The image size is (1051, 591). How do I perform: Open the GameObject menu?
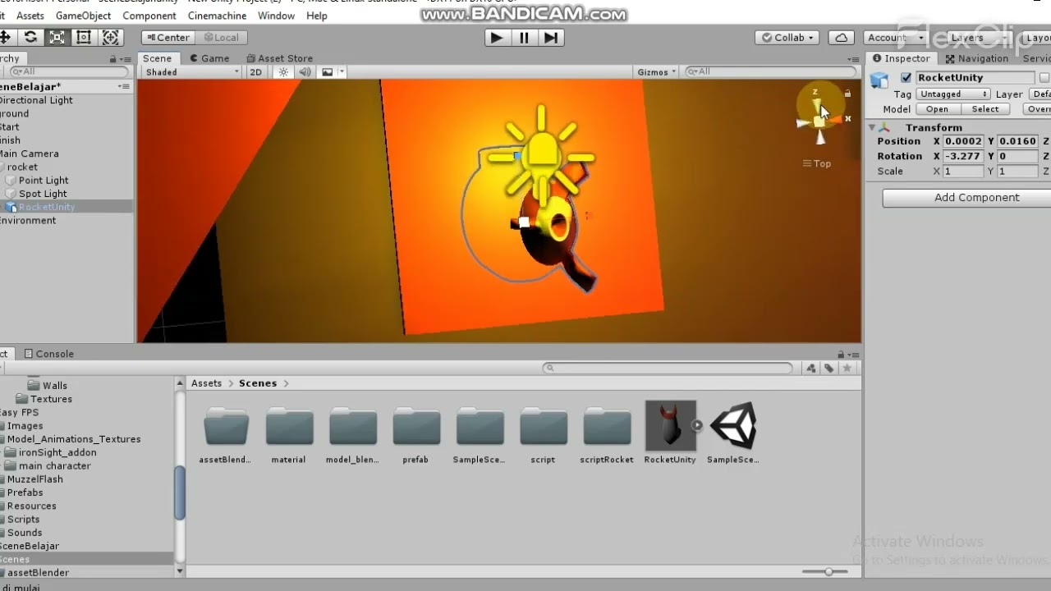pyautogui.click(x=83, y=16)
